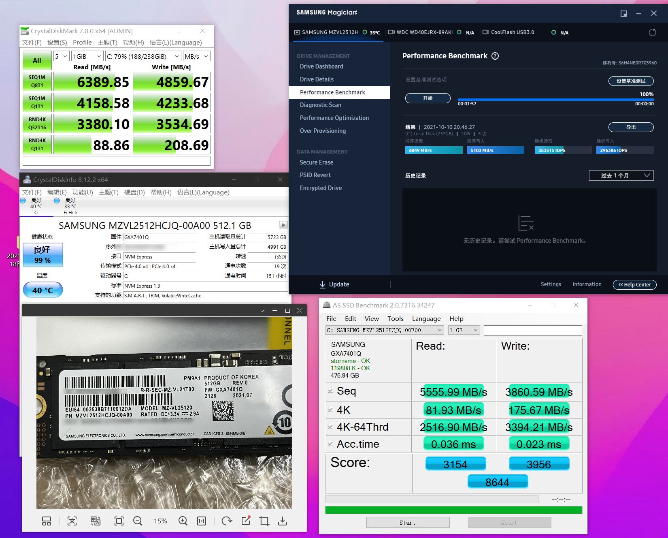The image size is (668, 538).
Task: Open the C: 79% drive selection dropdown
Action: (x=143, y=56)
